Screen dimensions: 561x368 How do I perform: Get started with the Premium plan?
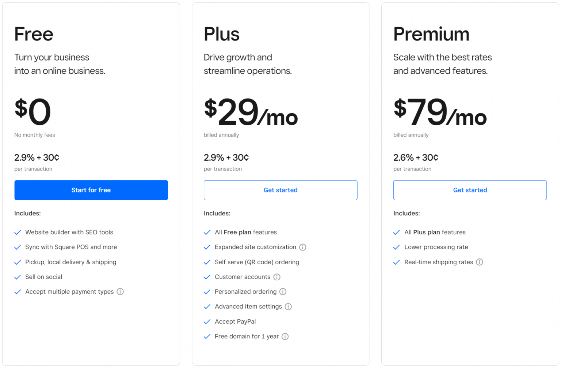[470, 190]
